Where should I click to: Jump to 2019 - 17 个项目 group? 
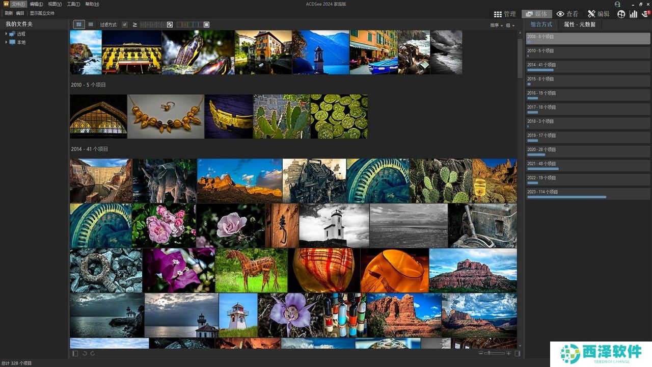587,137
